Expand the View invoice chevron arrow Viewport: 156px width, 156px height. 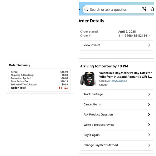149,45
